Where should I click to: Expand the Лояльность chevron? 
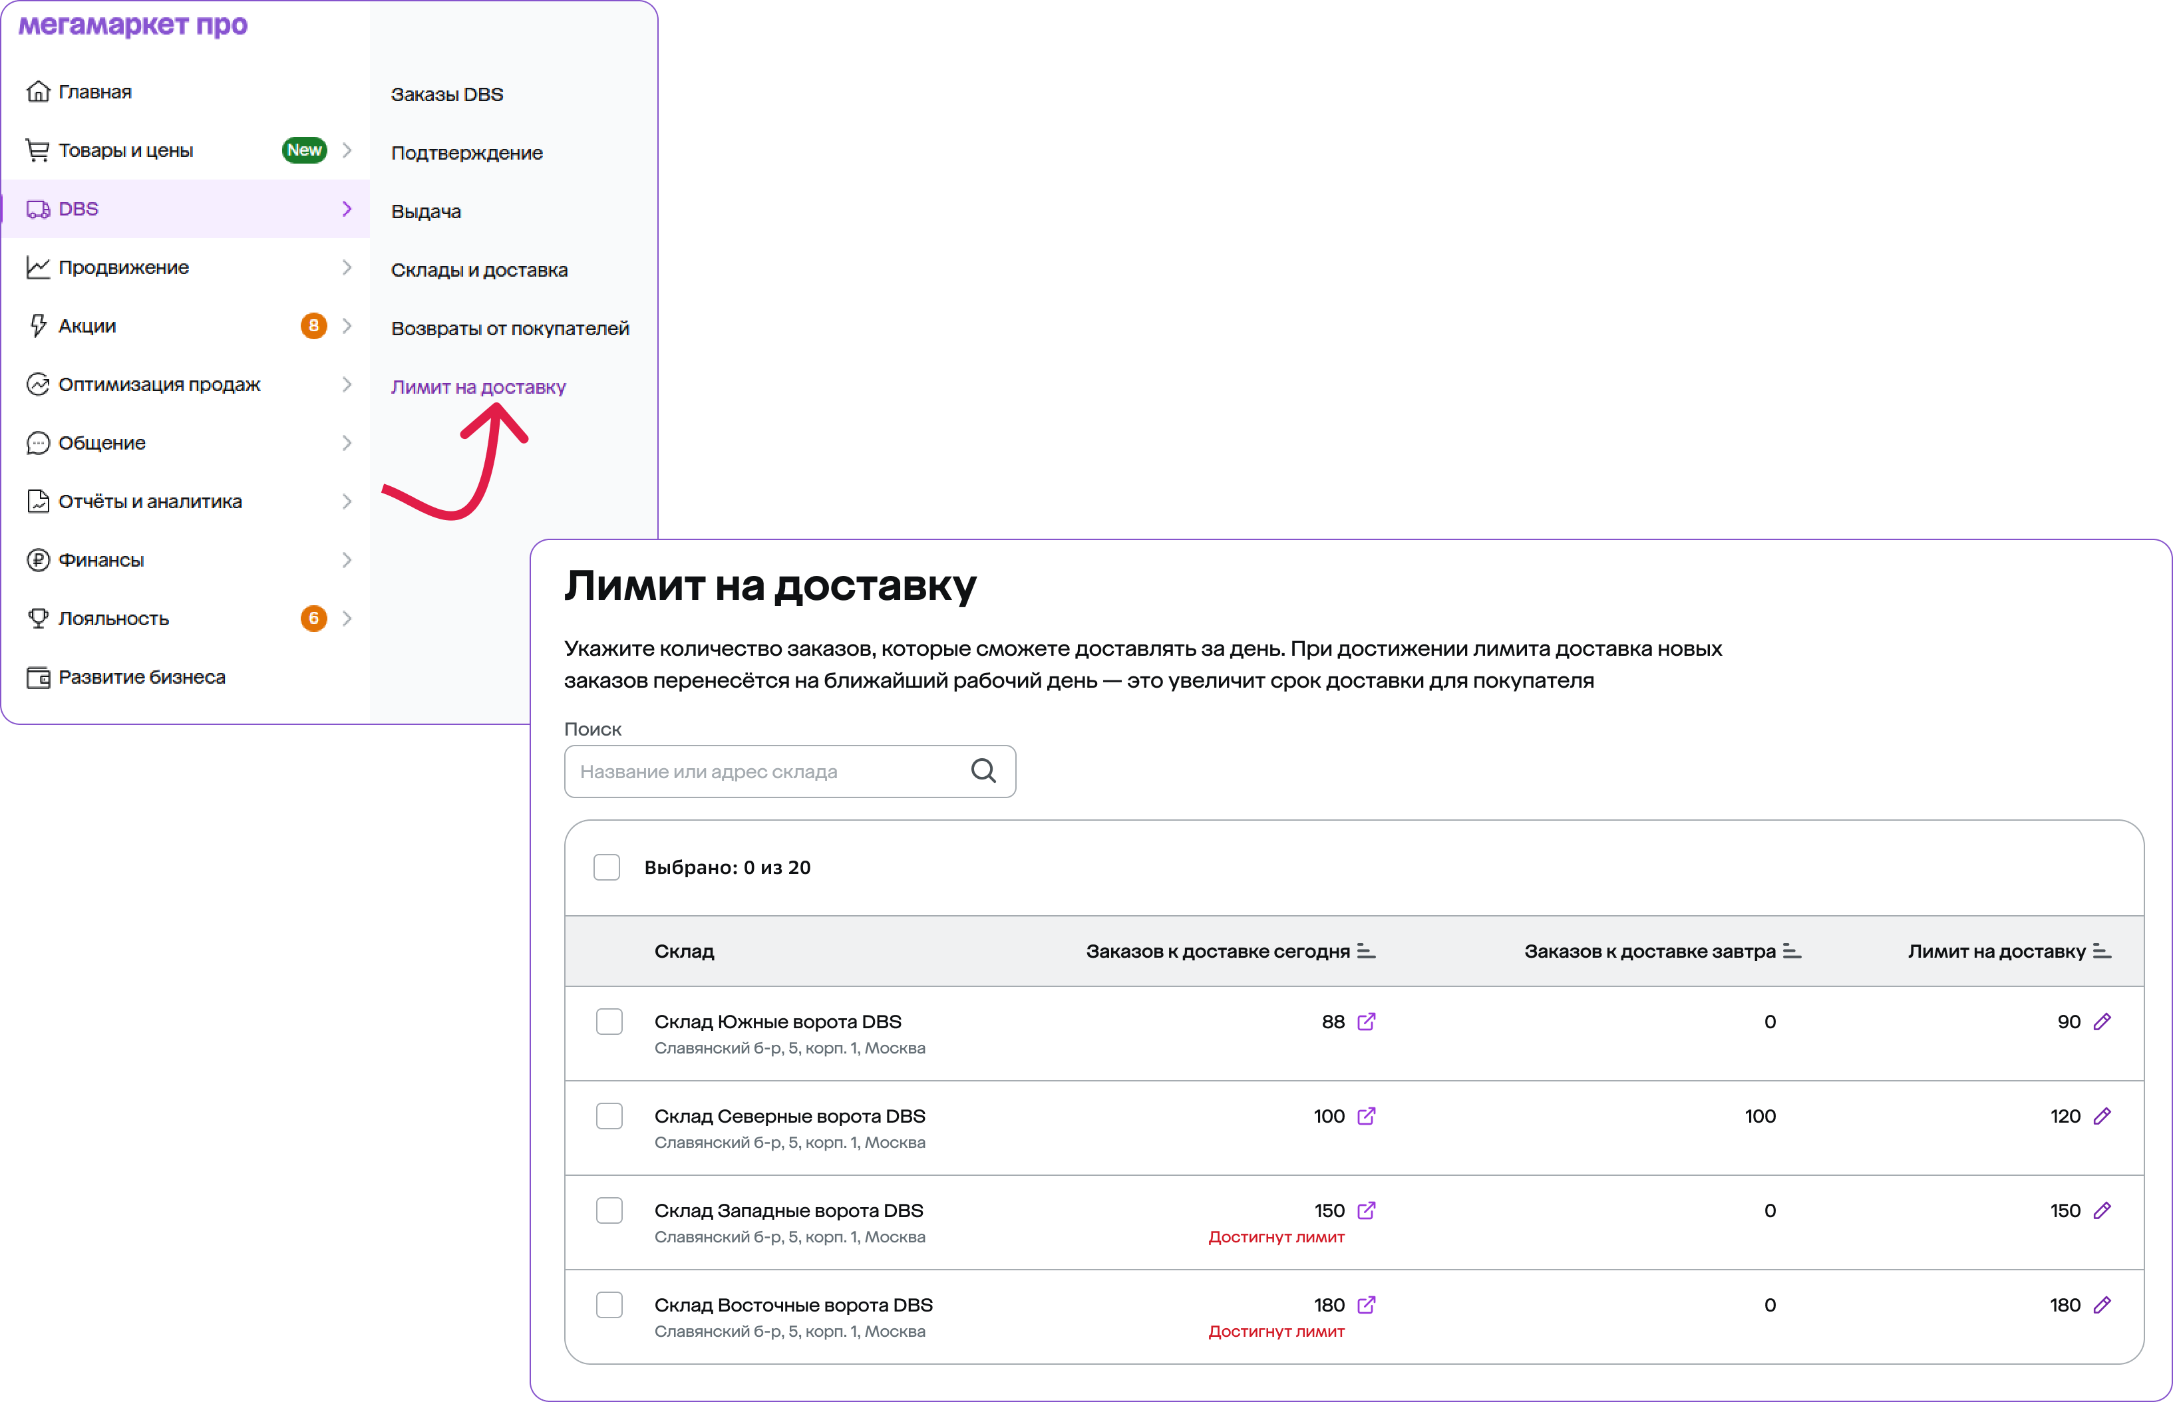347,618
